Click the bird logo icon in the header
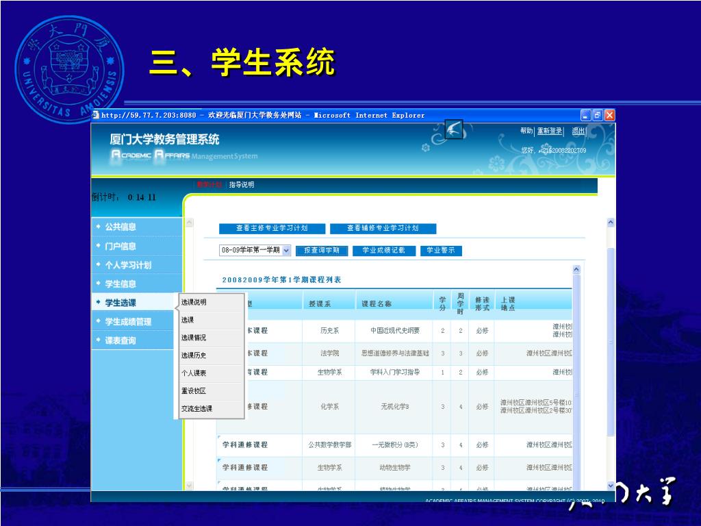The image size is (701, 526). pyautogui.click(x=454, y=129)
